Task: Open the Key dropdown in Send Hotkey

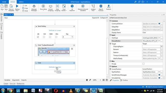Action: coord(72,37)
